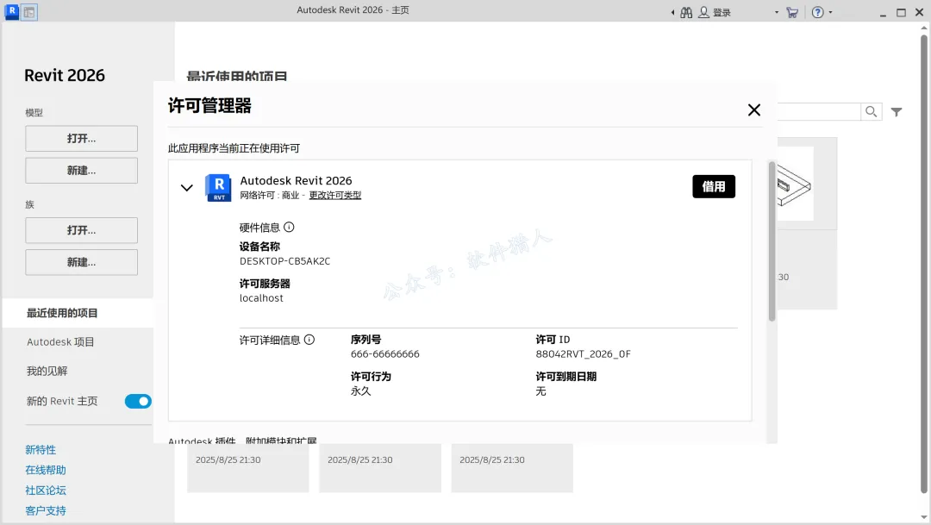This screenshot has height=525, width=931.
Task: Click the binoculars search icon in the title bar
Action: [686, 12]
